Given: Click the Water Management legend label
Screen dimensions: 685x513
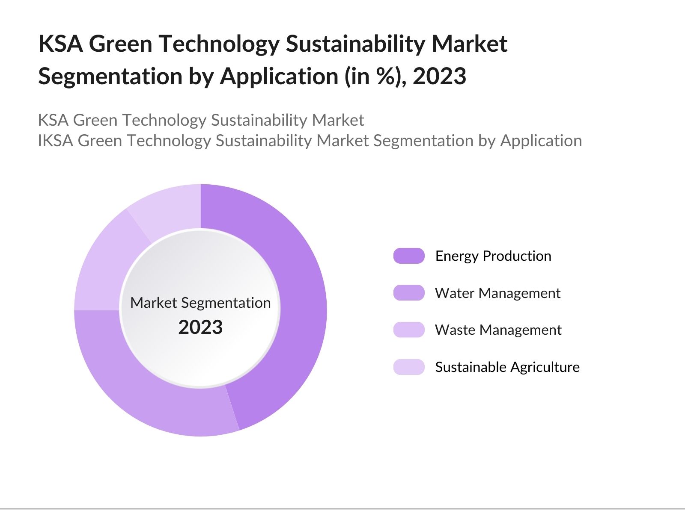Looking at the screenshot, I should tap(498, 293).
